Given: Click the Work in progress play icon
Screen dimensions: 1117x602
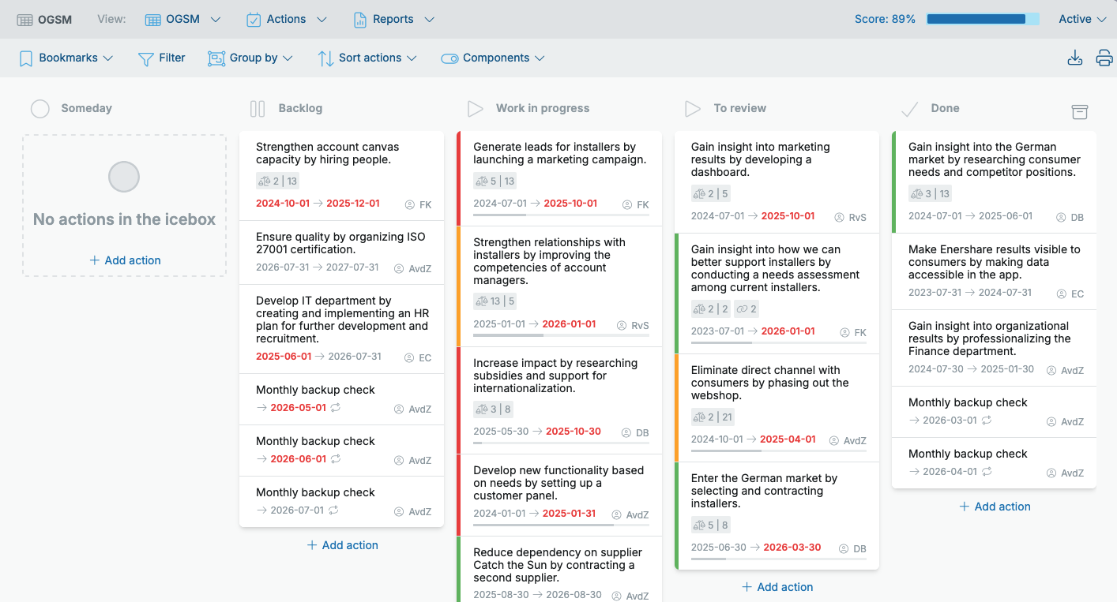Looking at the screenshot, I should [475, 109].
